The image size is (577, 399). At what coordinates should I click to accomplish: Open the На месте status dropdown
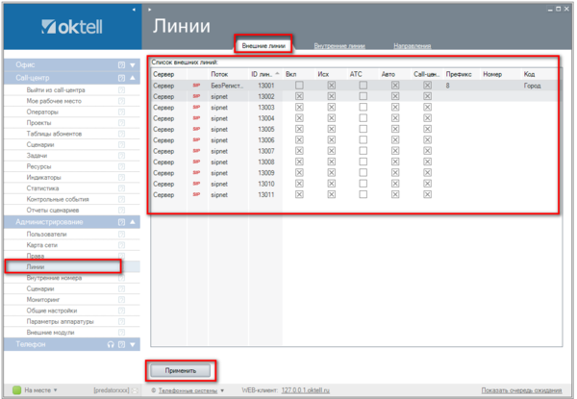click(56, 390)
